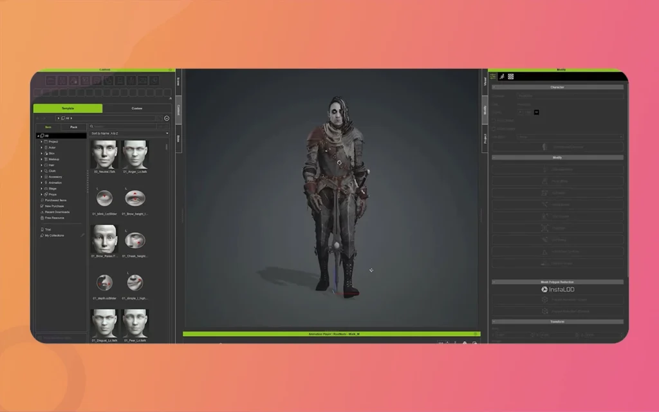Open the Scene side tab
The height and width of the screenshot is (412, 659).
point(178,81)
